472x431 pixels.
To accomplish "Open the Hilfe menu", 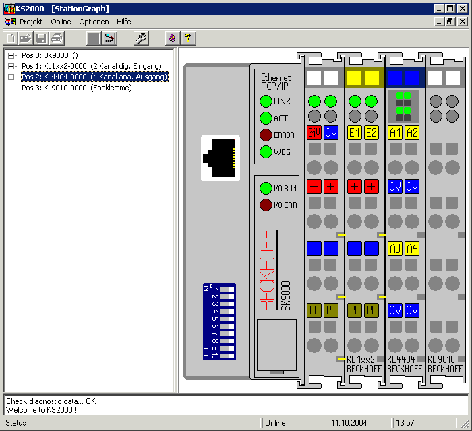I will tap(123, 22).
